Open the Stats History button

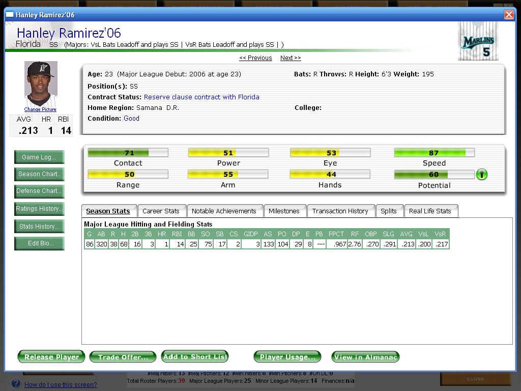pos(39,227)
